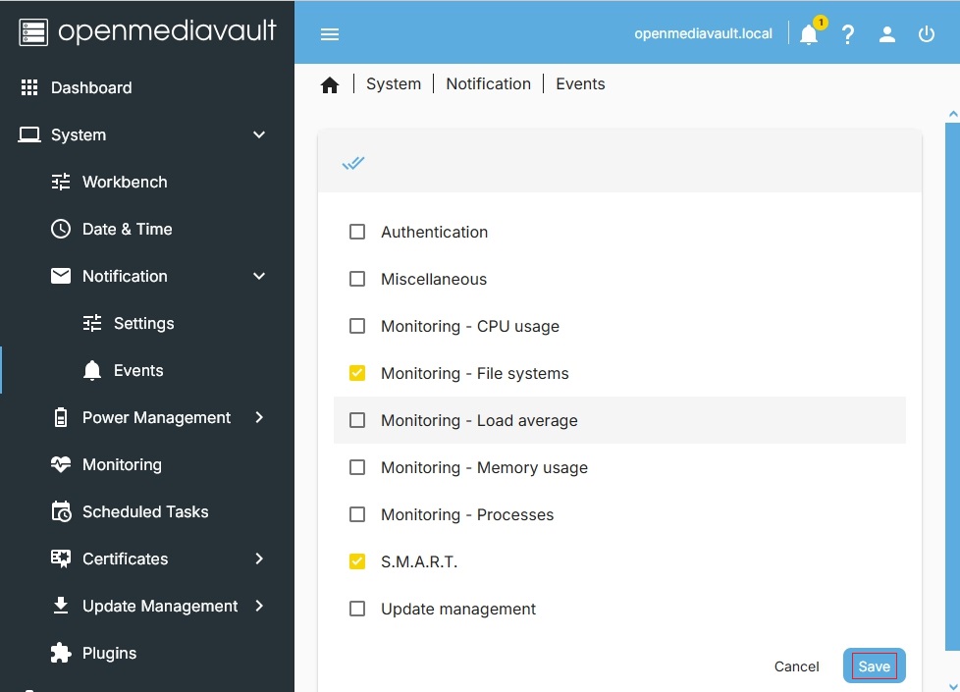This screenshot has width=960, height=692.
Task: Click the power icon in header
Action: click(x=927, y=34)
